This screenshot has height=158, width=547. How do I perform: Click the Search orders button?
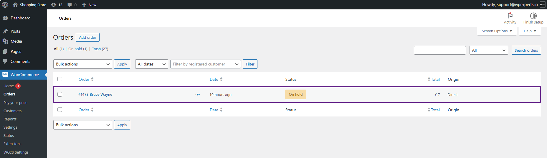(x=526, y=50)
